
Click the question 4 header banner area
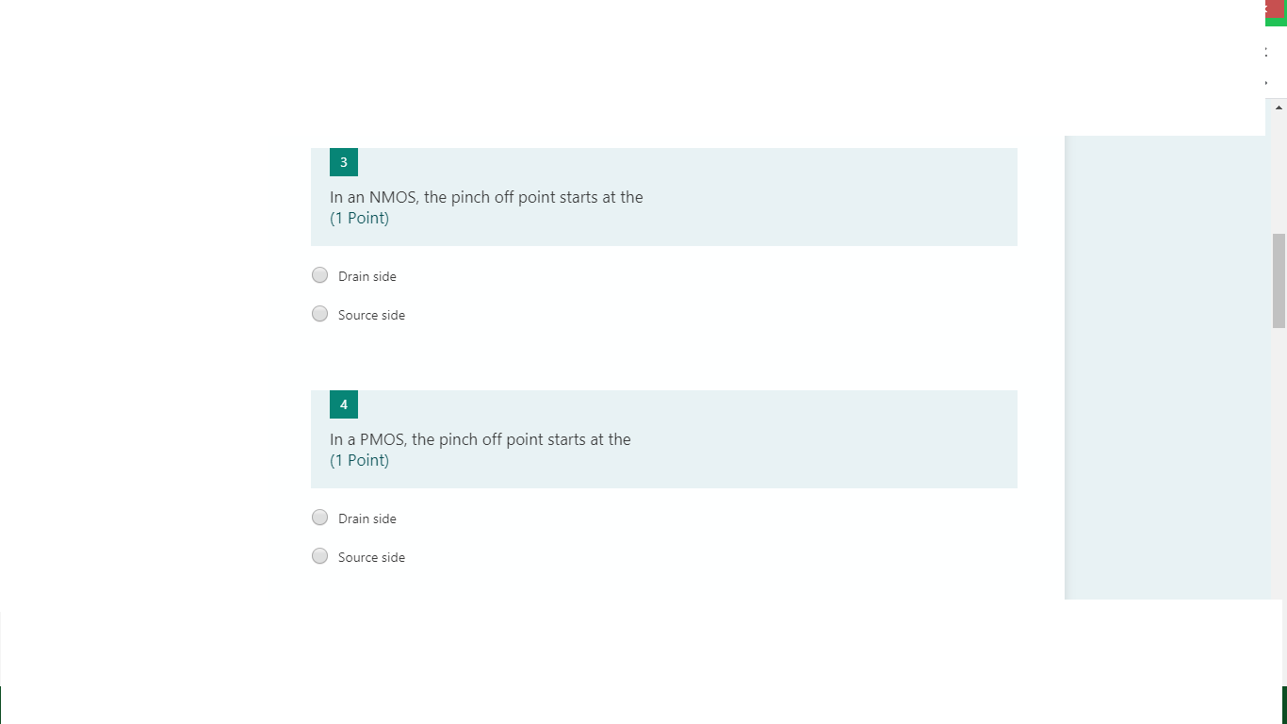click(664, 438)
